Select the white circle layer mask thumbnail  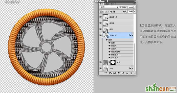click(x=113, y=62)
